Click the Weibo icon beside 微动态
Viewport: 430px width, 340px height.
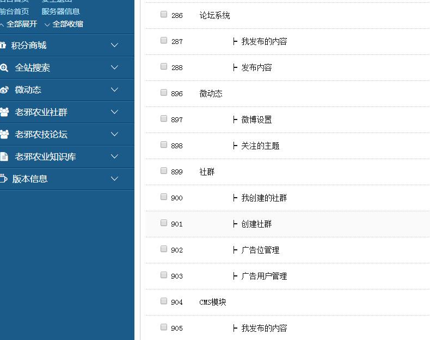click(x=4, y=90)
